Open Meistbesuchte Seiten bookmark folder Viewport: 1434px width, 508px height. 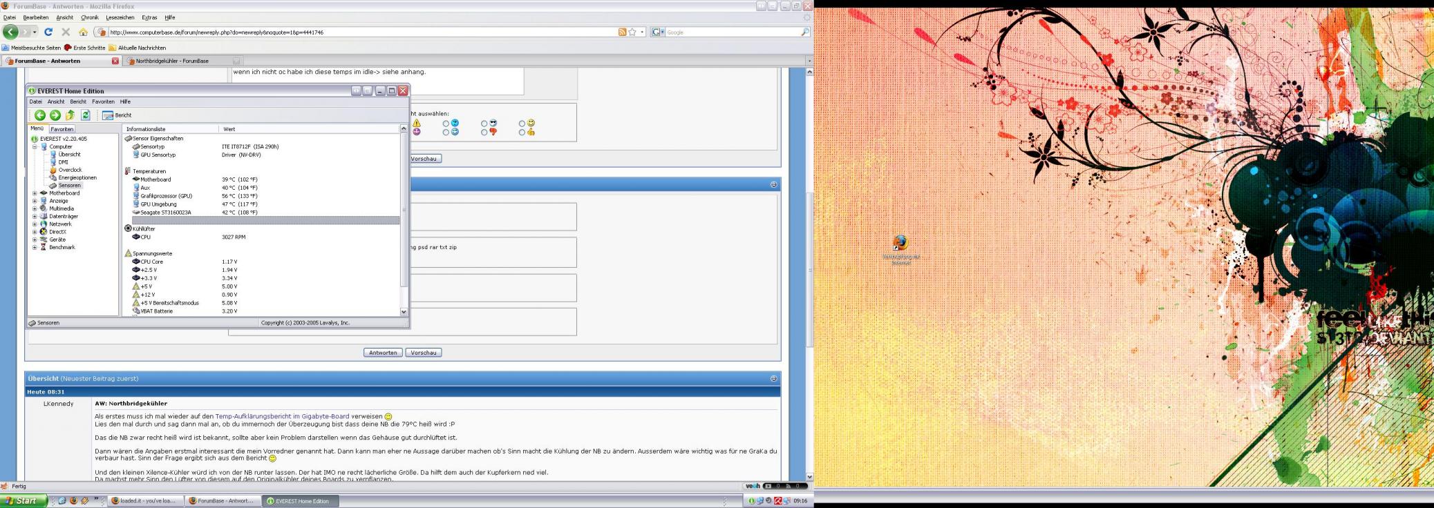[x=31, y=48]
